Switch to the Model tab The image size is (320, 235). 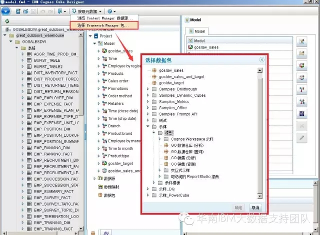[x=197, y=31]
